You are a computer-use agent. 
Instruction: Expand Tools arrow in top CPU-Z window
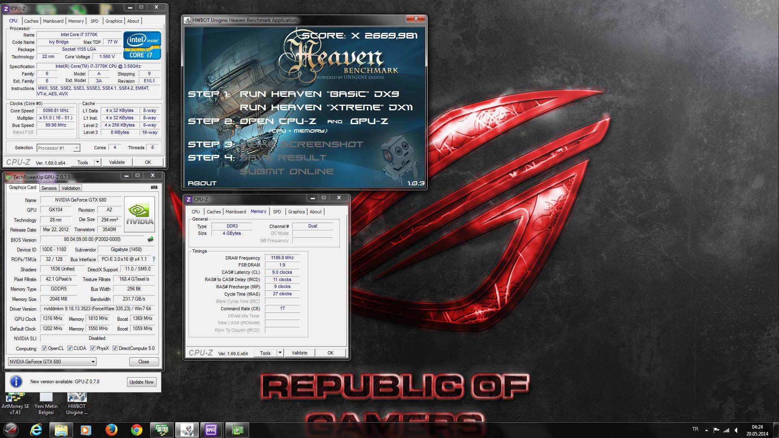point(97,162)
